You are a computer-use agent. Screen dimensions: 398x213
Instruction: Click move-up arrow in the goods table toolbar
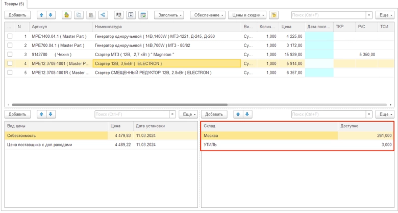(42, 15)
